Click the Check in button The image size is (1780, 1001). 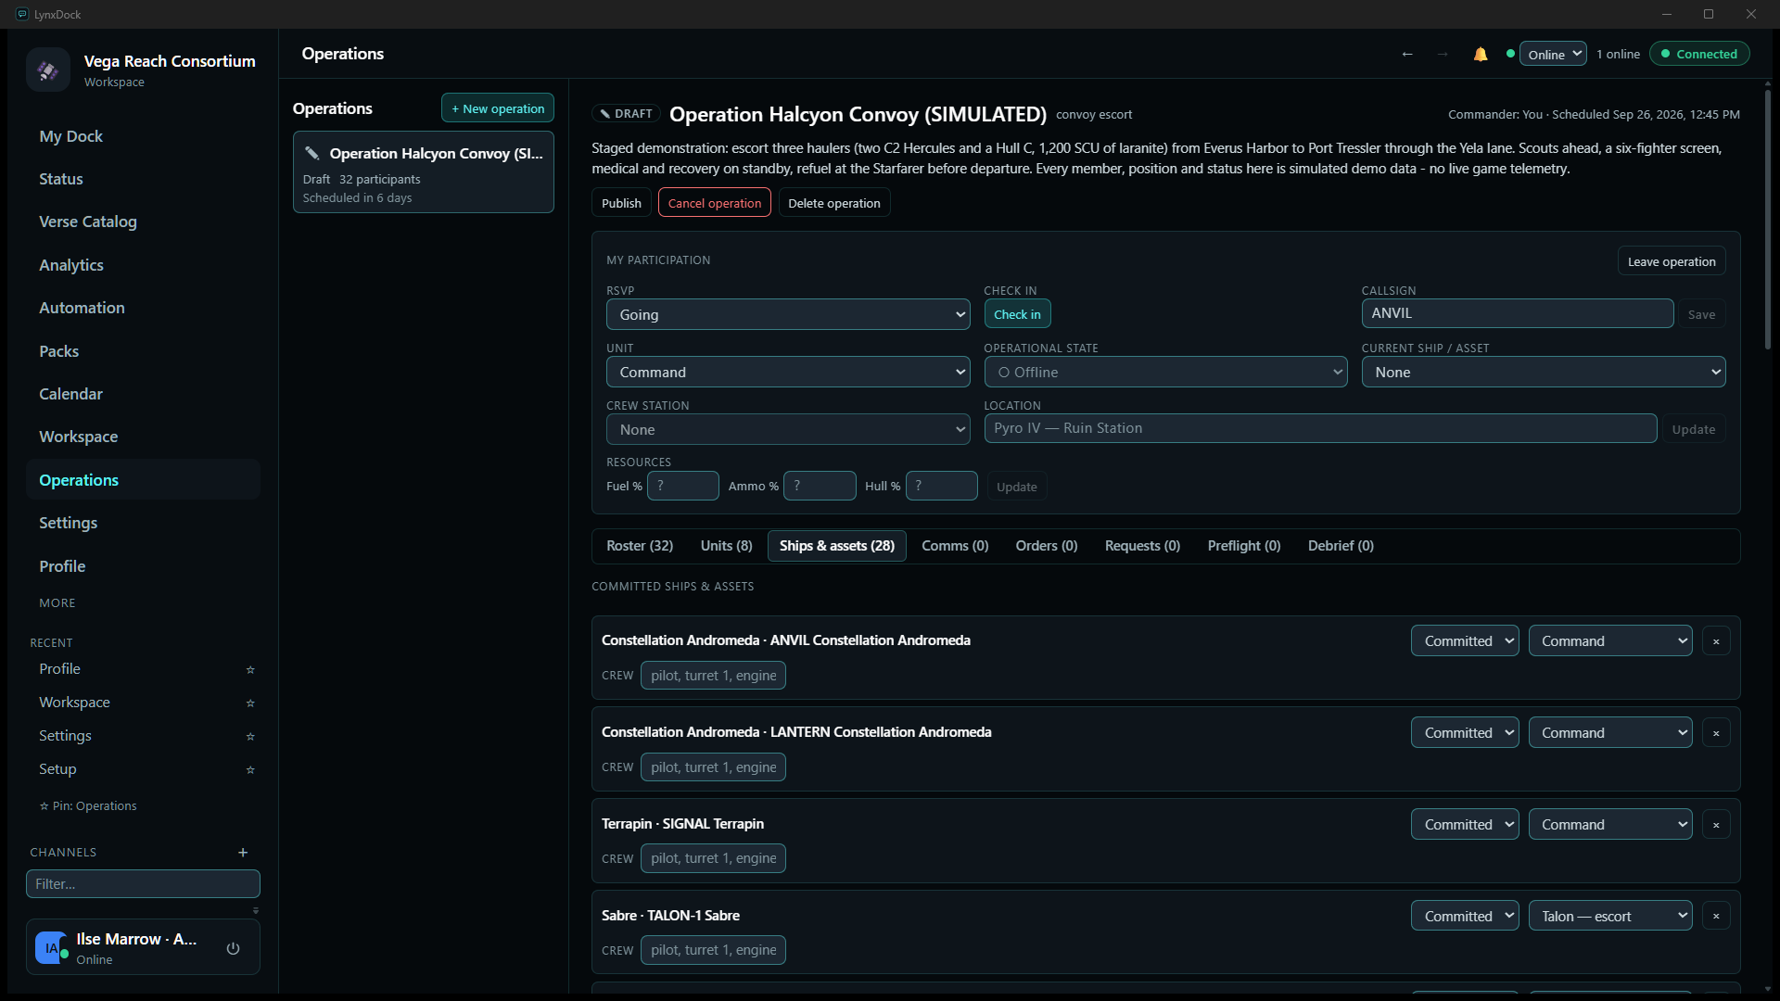click(1017, 314)
